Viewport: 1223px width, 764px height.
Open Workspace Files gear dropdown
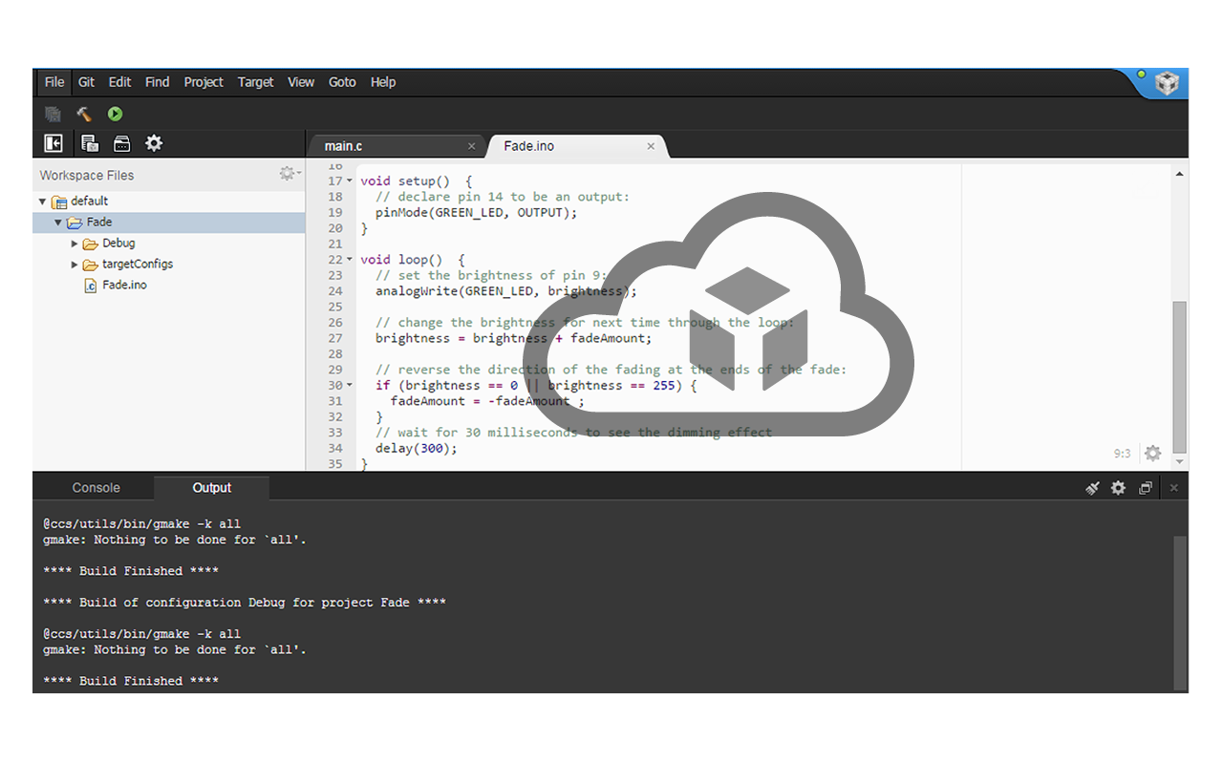click(x=289, y=174)
